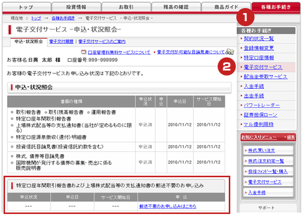The height and width of the screenshot is (215, 303).
Task: Select the 申込・状況照会 sub-tab
Action: coord(29,42)
